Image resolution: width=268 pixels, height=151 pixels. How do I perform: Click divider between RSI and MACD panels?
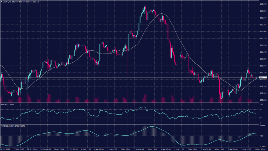pyautogui.click(x=131, y=124)
